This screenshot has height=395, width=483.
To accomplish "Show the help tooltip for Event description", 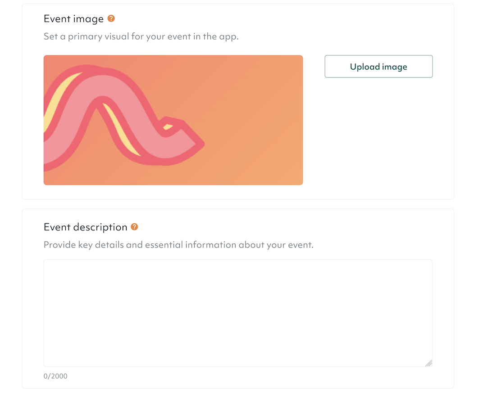I will 134,227.
